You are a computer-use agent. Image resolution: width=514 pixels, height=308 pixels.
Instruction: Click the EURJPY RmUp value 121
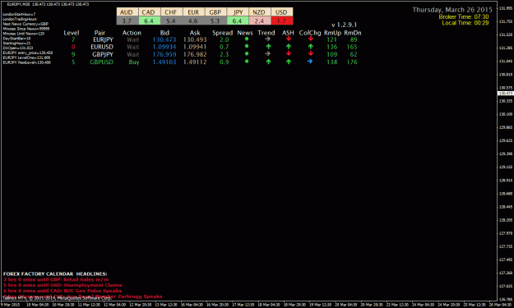click(x=331, y=39)
